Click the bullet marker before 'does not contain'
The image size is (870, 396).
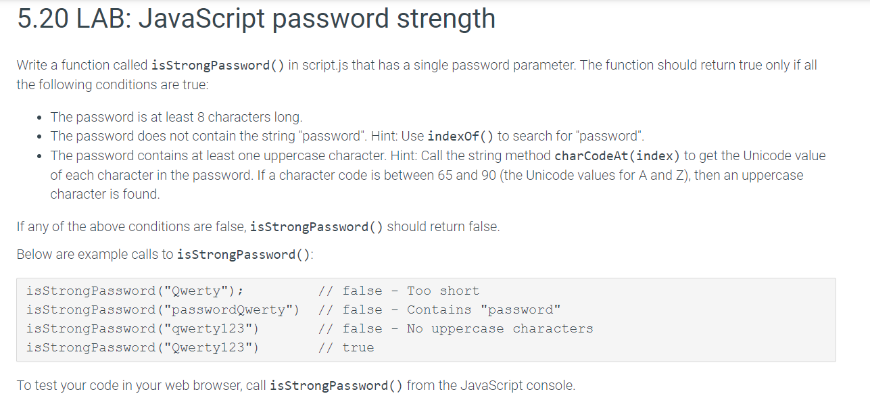(x=40, y=136)
